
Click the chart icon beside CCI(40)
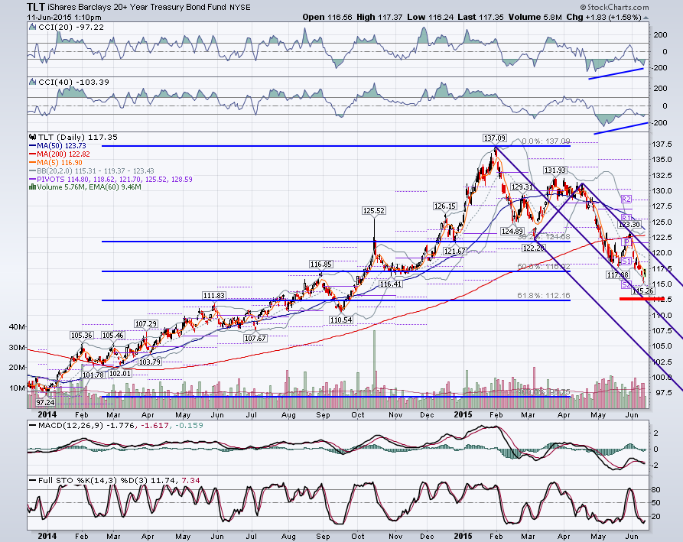pos(33,82)
